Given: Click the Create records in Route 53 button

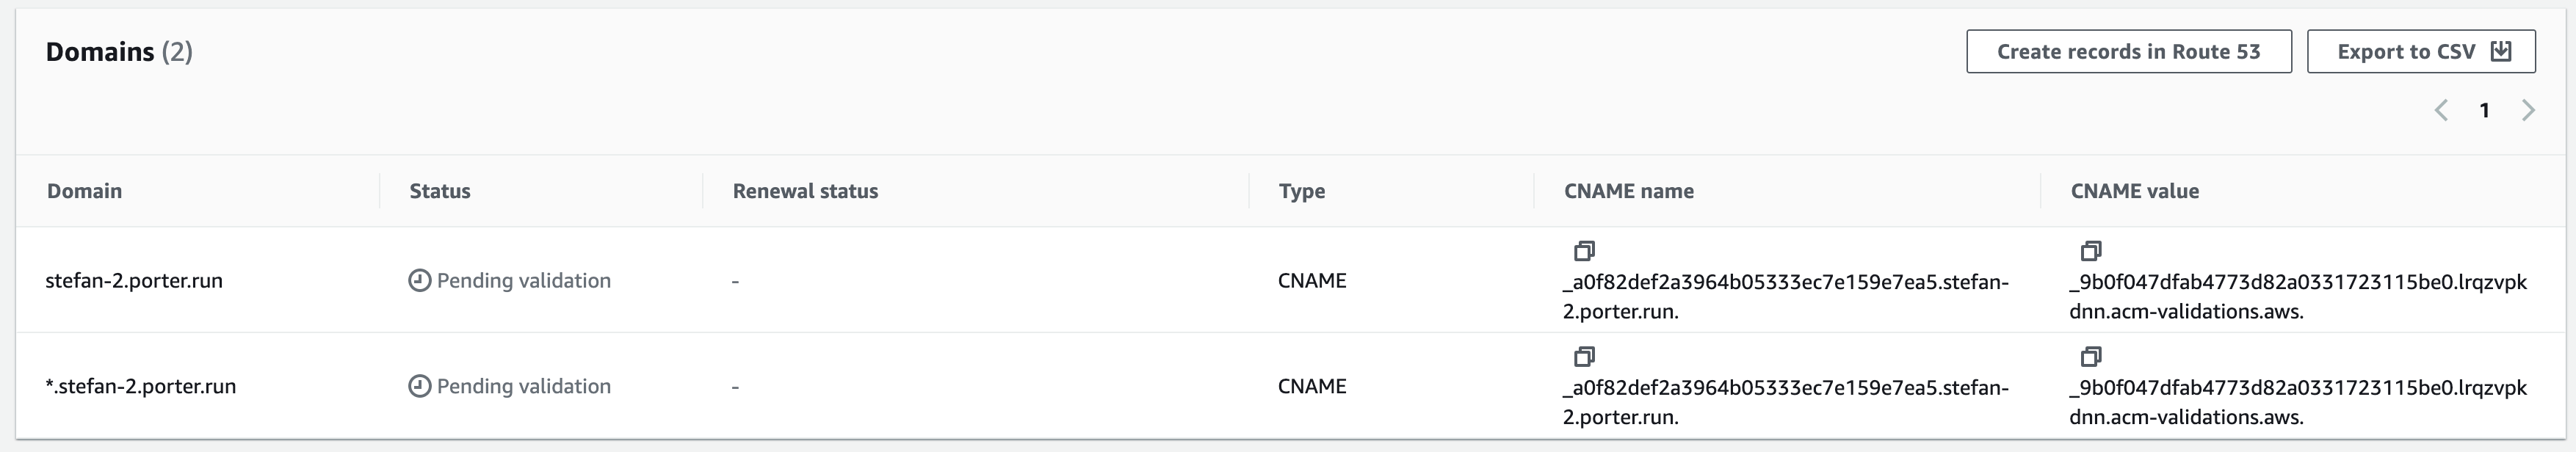Looking at the screenshot, I should [x=2129, y=51].
